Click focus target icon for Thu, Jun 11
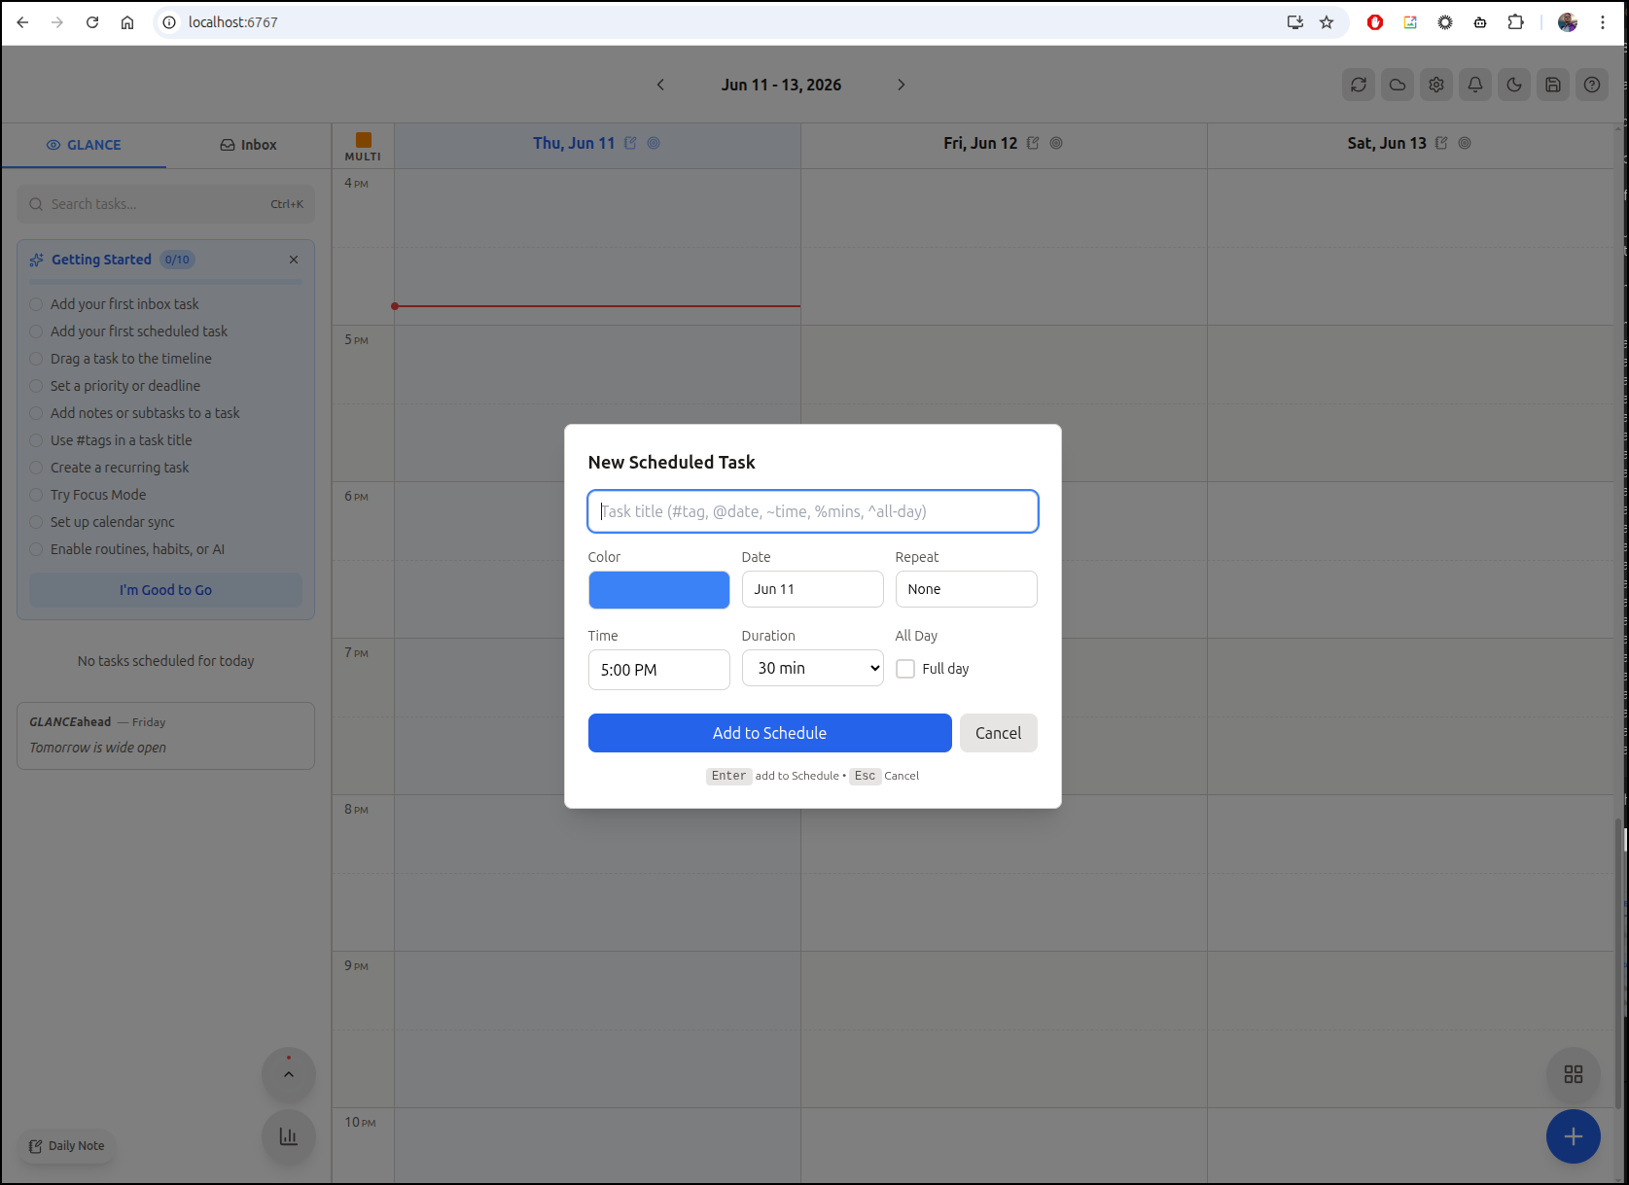Screen dimensions: 1629x1185 point(654,143)
